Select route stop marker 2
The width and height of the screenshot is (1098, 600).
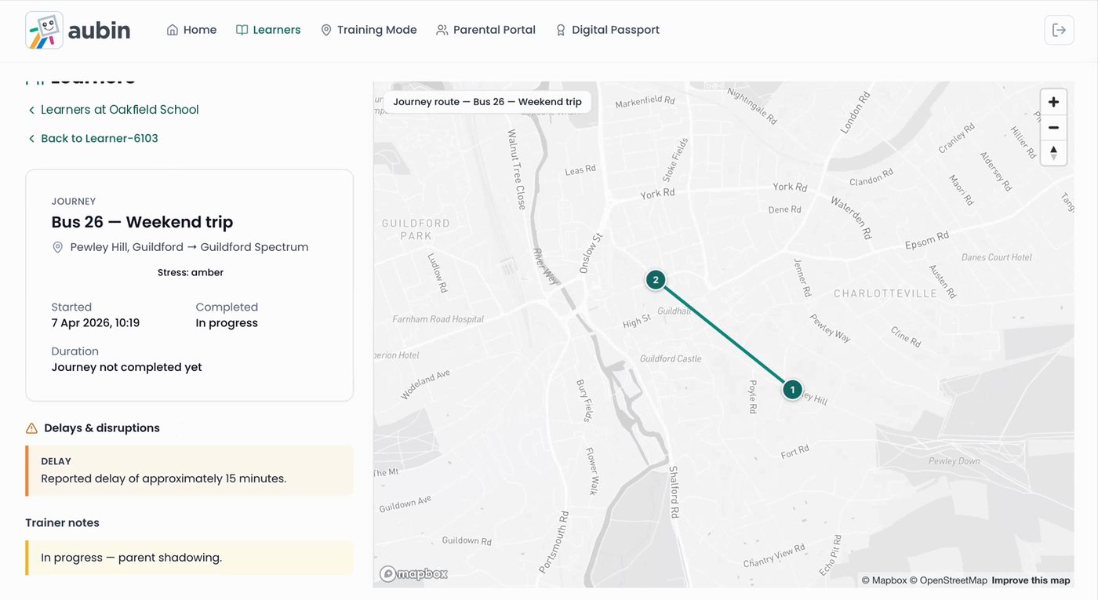(656, 279)
